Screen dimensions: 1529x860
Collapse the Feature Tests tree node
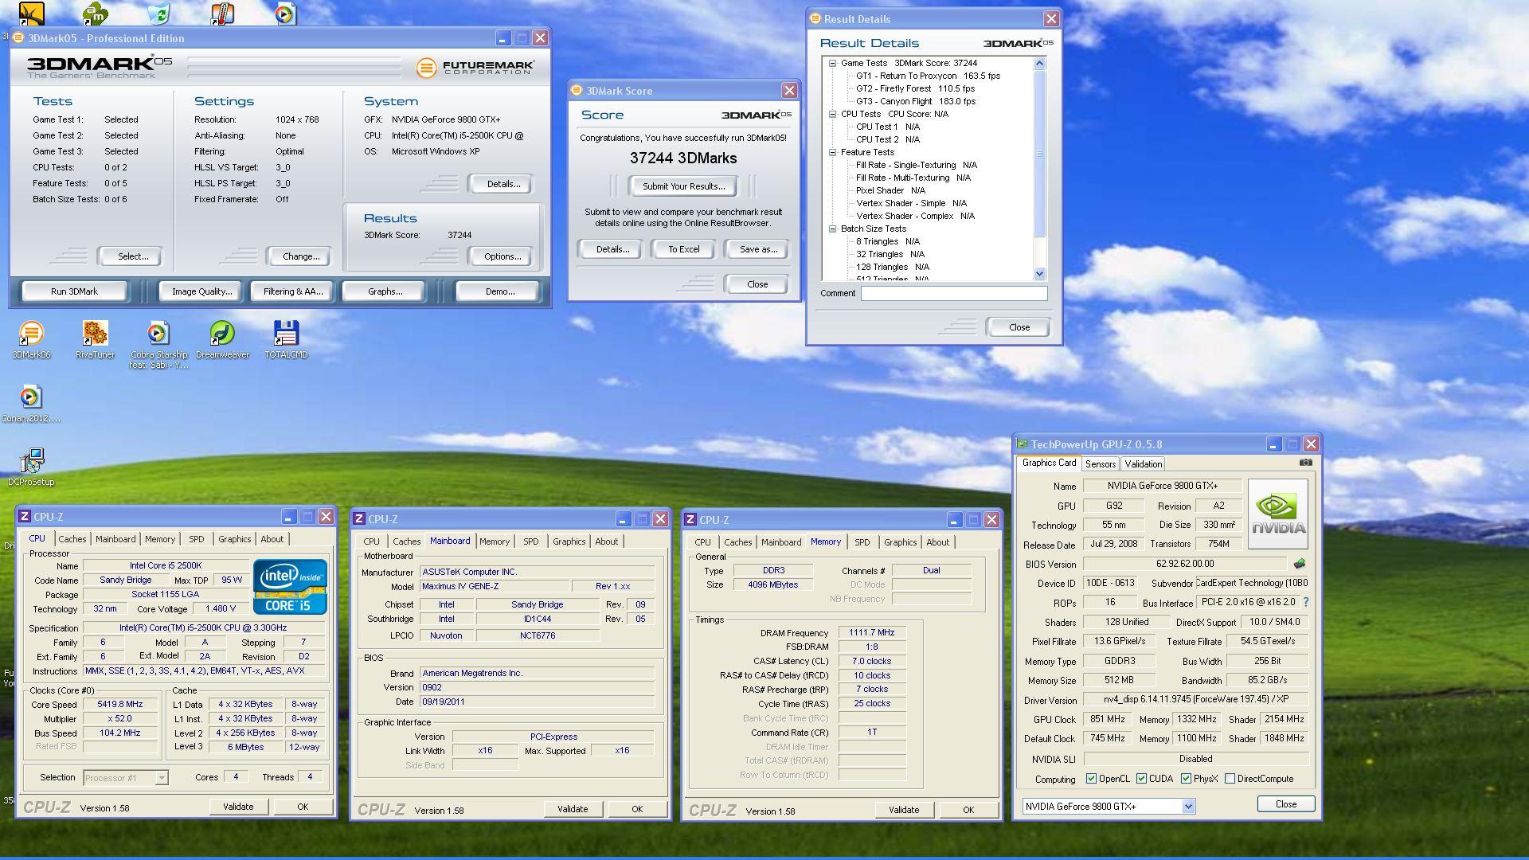click(x=832, y=152)
